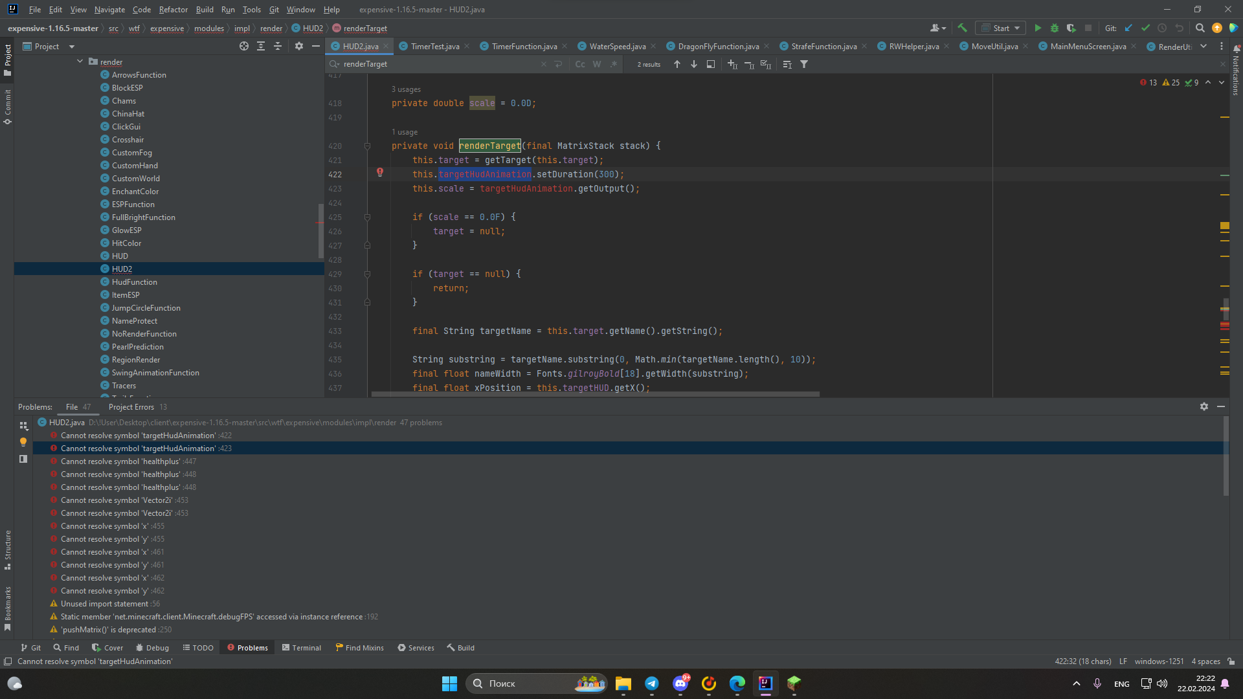Open the Terminal tool window tab
Image resolution: width=1243 pixels, height=699 pixels.
(302, 648)
